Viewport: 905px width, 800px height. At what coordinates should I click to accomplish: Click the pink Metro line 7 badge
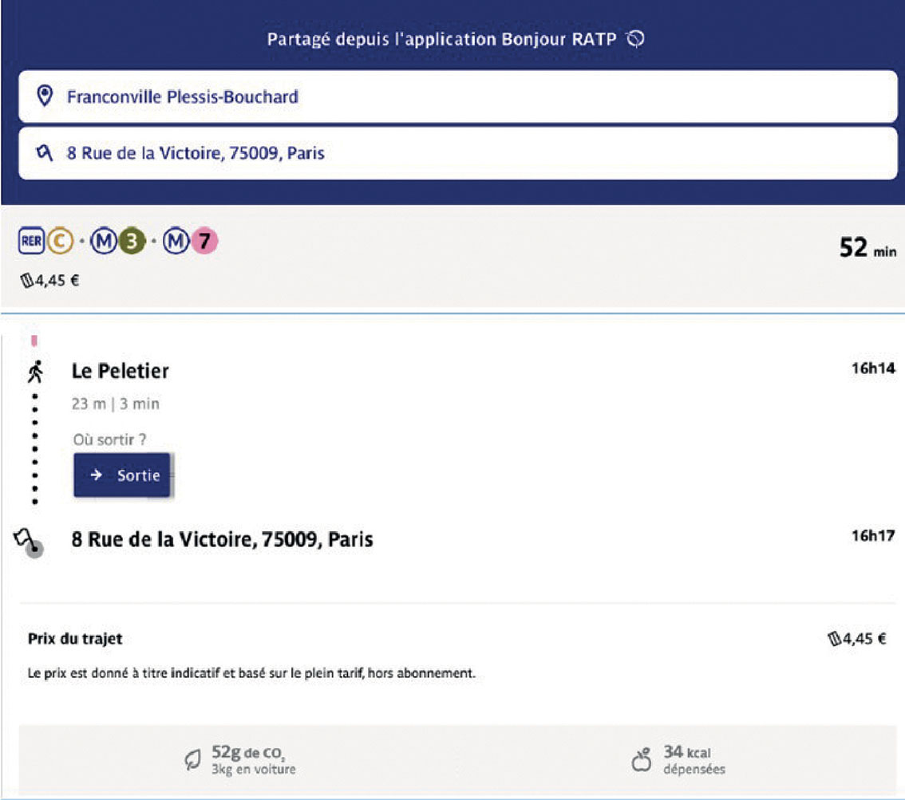point(204,241)
